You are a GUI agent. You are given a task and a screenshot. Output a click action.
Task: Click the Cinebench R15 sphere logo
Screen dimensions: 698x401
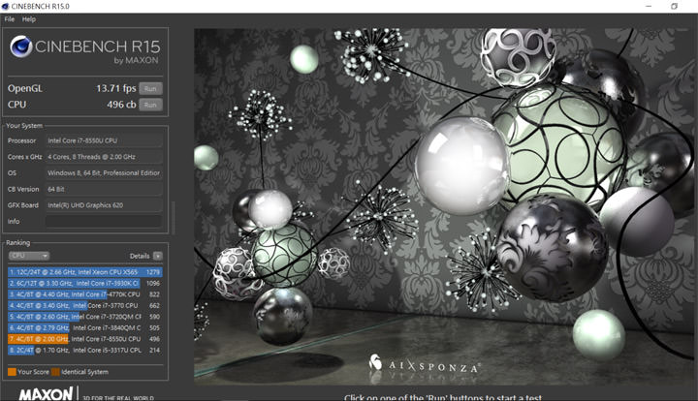coord(21,46)
